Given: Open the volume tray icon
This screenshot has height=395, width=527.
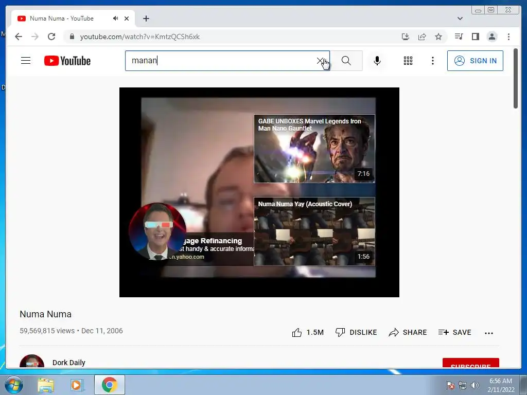Looking at the screenshot, I should click(475, 385).
